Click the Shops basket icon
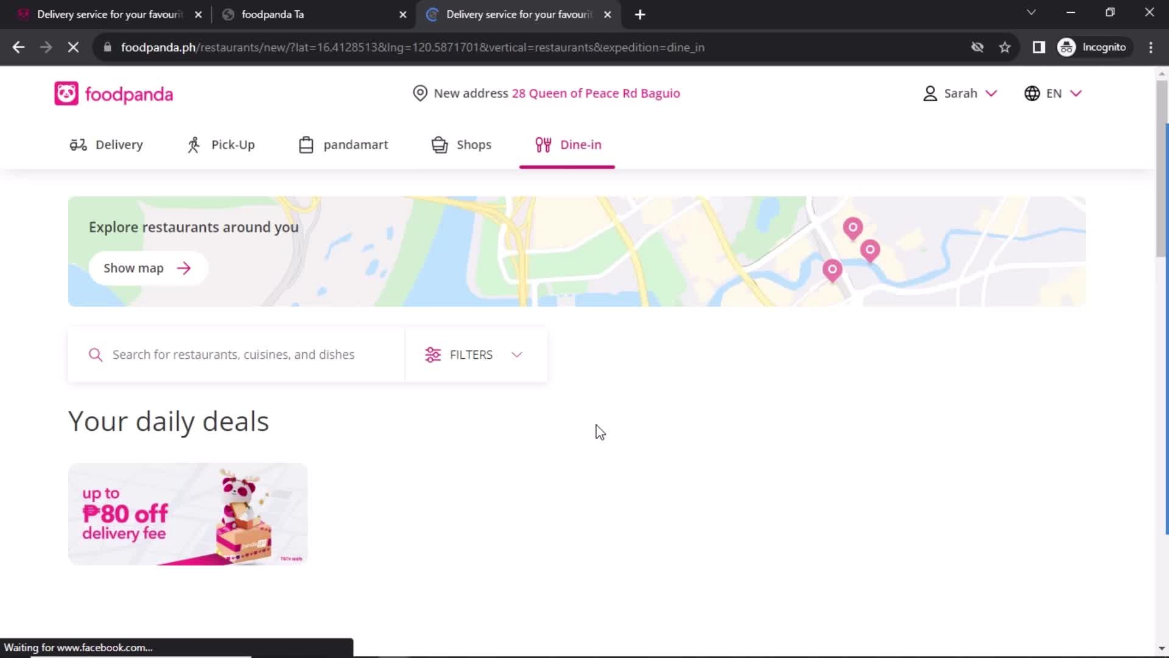This screenshot has width=1169, height=658. [x=440, y=145]
